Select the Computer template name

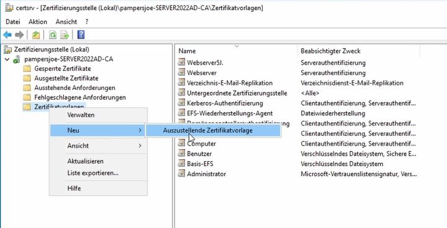(x=201, y=144)
